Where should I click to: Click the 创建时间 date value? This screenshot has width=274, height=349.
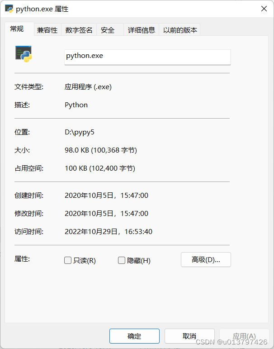click(x=106, y=196)
